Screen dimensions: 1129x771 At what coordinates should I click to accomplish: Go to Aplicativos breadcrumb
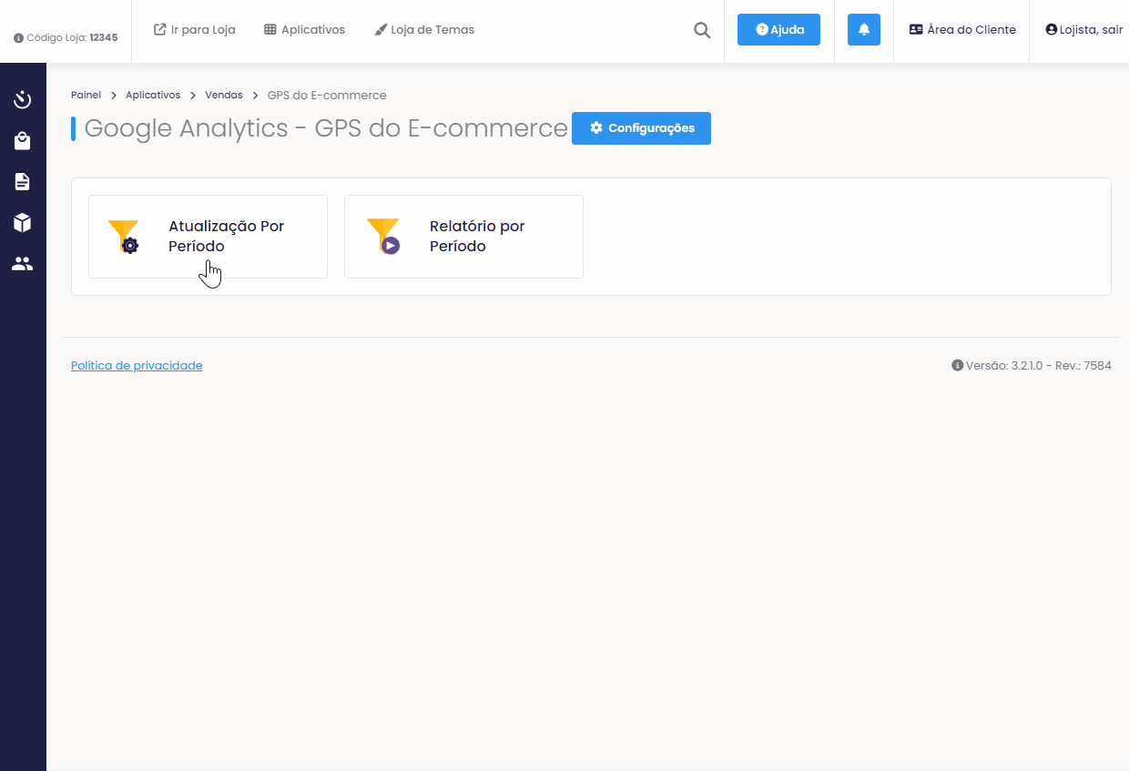pyautogui.click(x=153, y=95)
